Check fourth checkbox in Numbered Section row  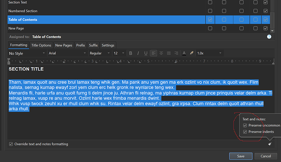255,11
